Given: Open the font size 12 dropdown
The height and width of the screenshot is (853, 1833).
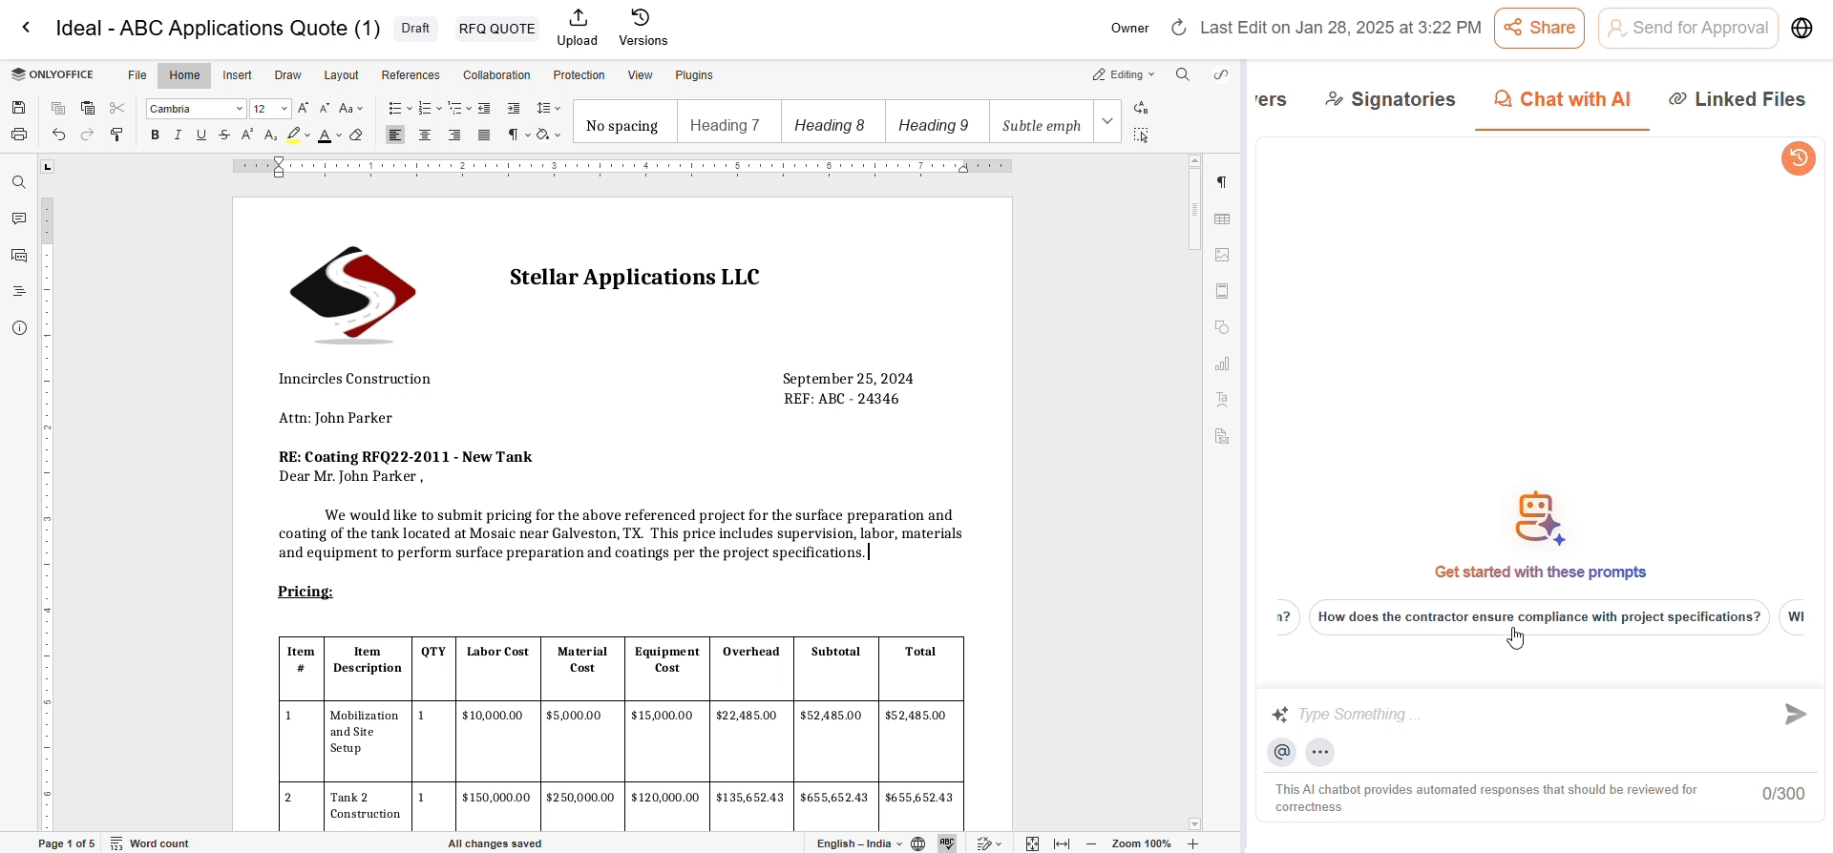Looking at the screenshot, I should pos(284,109).
